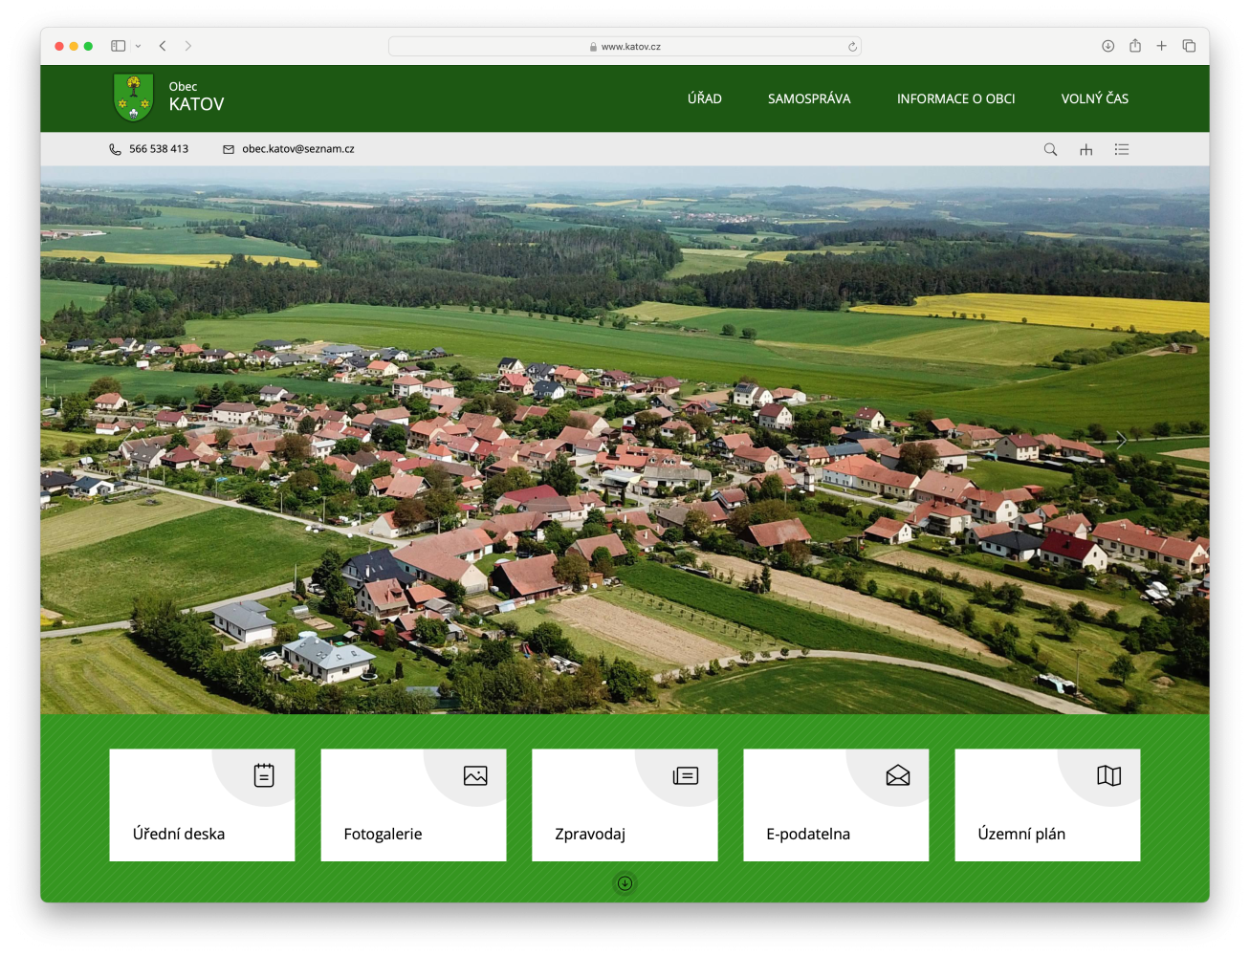1250x956 pixels.
Task: Click the search magnifier icon
Action: coord(1050,149)
